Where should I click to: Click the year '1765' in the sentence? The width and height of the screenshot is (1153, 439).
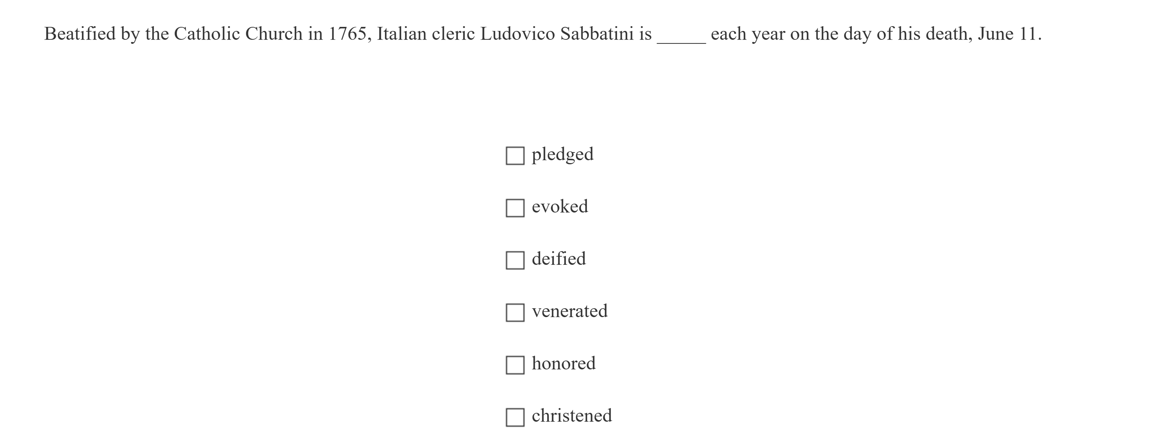(x=347, y=34)
